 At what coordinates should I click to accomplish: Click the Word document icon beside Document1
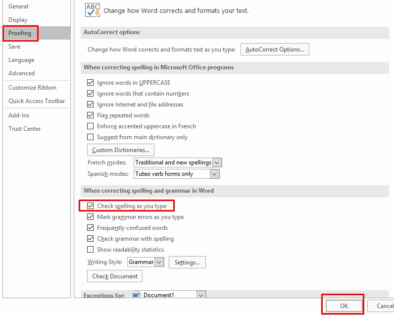[x=137, y=295]
